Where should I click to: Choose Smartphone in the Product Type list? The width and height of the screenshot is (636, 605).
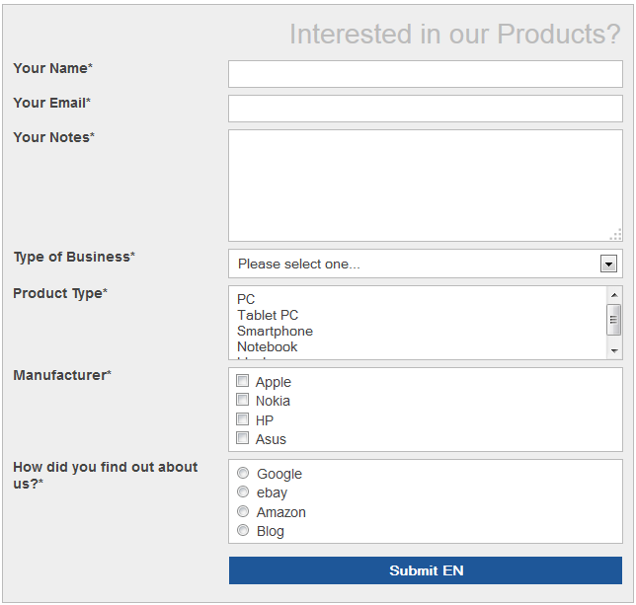[275, 331]
